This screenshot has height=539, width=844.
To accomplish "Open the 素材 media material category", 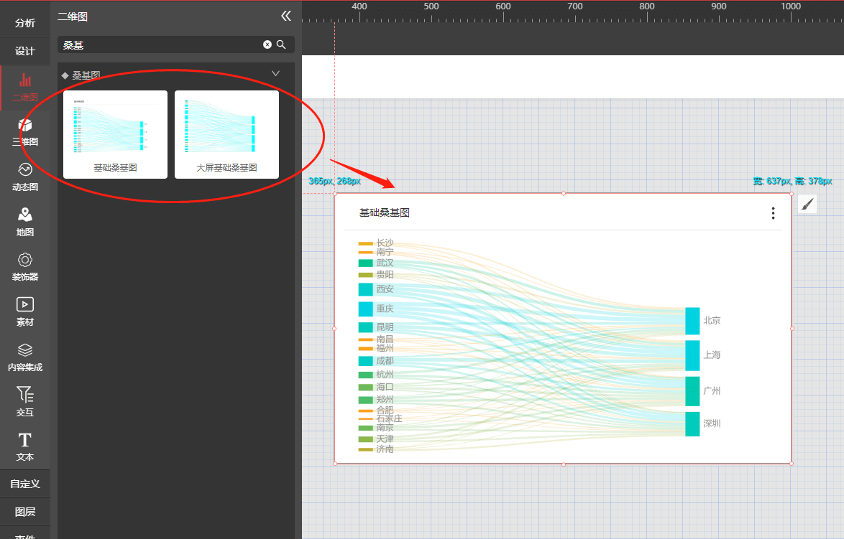I will click(25, 312).
